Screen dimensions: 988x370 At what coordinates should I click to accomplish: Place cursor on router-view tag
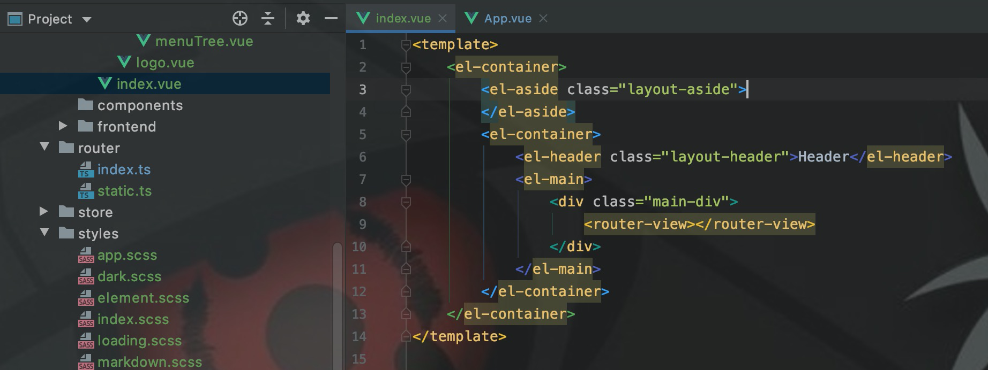tap(699, 224)
